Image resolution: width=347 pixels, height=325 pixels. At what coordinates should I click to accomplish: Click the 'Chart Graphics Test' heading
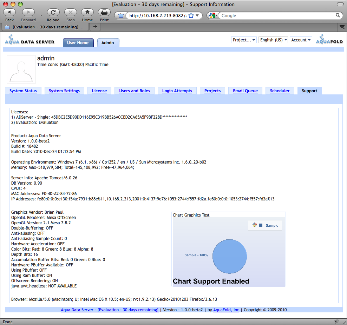tap(191, 215)
